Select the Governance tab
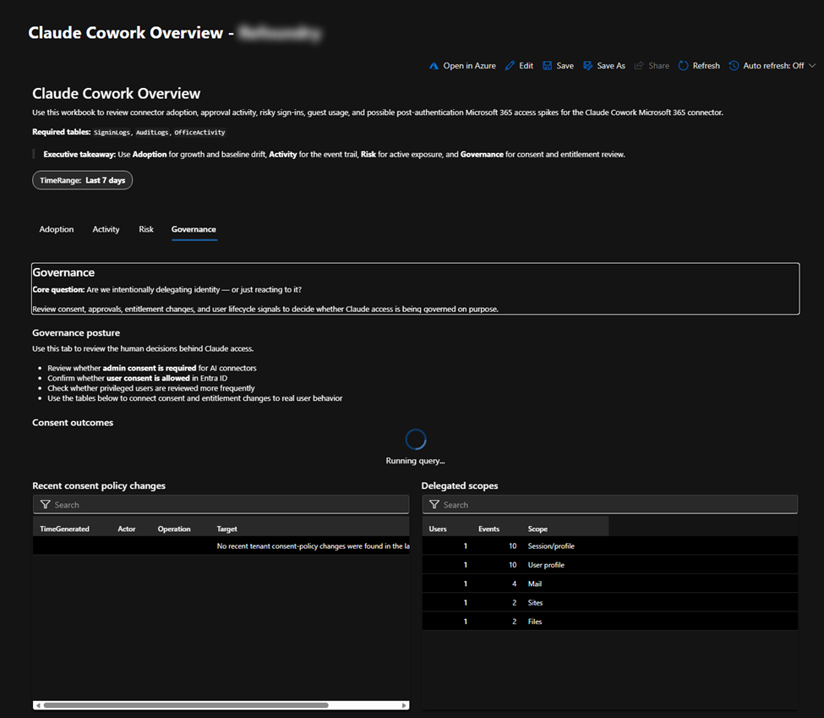 [194, 229]
